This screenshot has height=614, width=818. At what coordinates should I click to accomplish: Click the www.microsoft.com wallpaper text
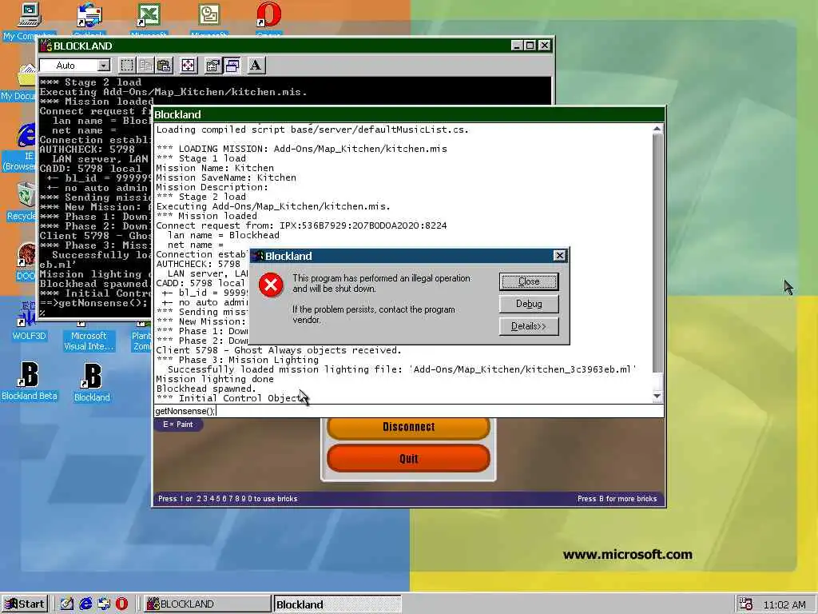(x=628, y=555)
